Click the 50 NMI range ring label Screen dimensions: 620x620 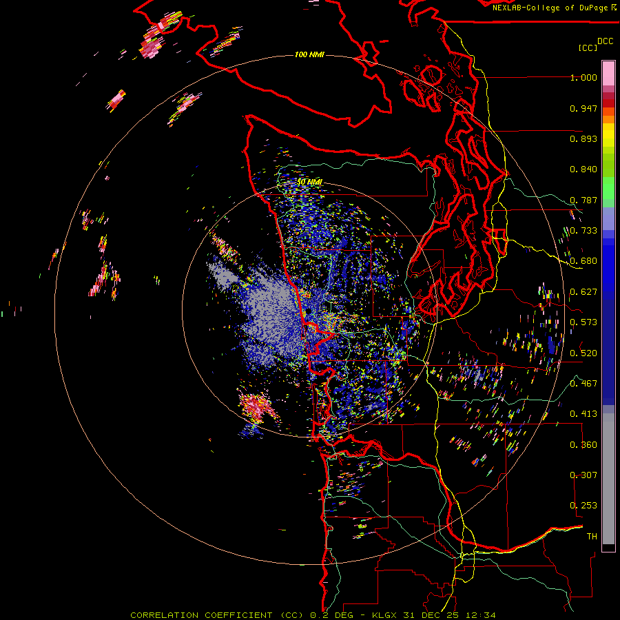pyautogui.click(x=309, y=182)
